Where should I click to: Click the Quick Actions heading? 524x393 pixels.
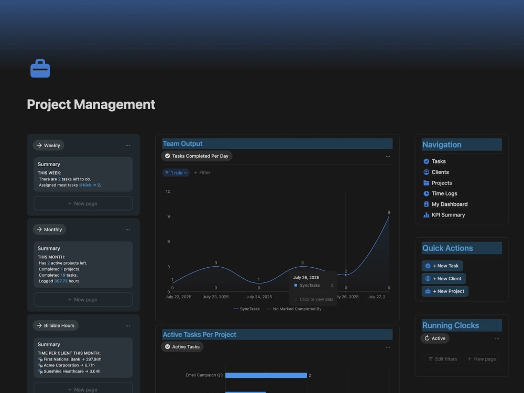(447, 248)
